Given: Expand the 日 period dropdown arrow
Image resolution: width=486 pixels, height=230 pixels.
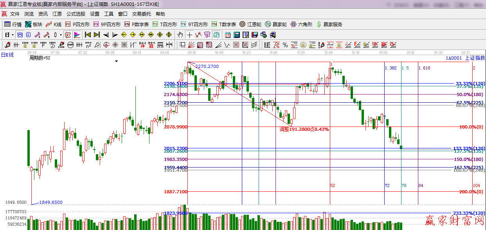Looking at the screenshot, I should tap(13, 35).
